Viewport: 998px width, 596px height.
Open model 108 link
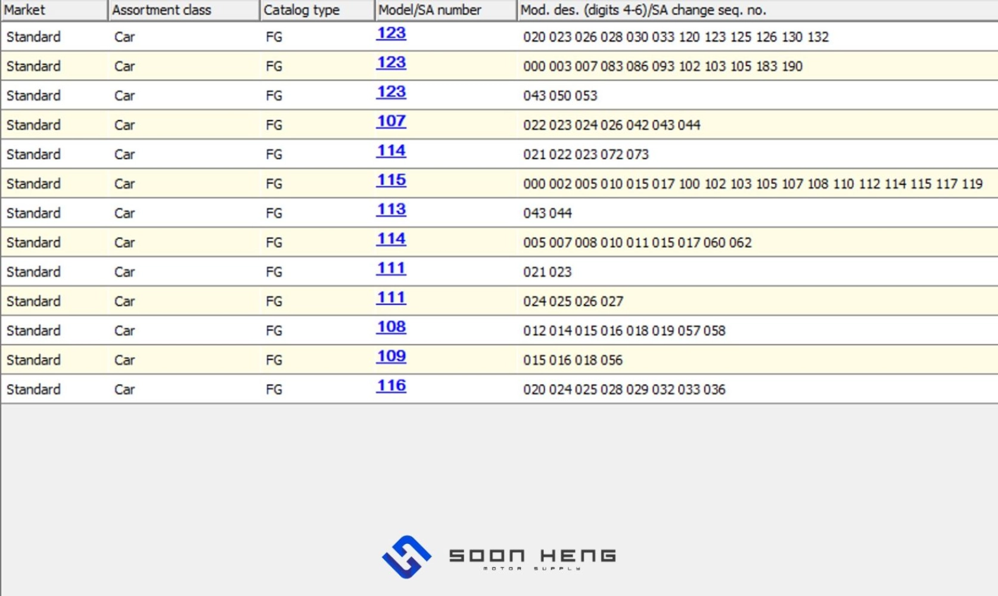tap(391, 327)
